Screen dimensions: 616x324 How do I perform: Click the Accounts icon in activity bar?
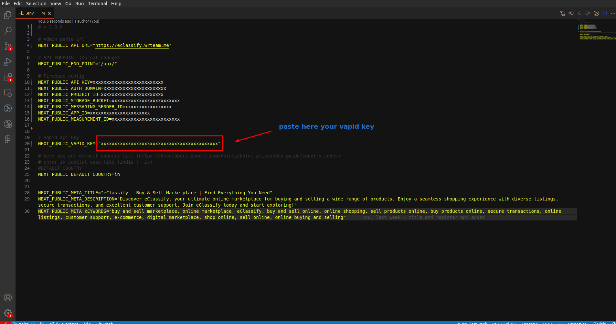[8, 297]
